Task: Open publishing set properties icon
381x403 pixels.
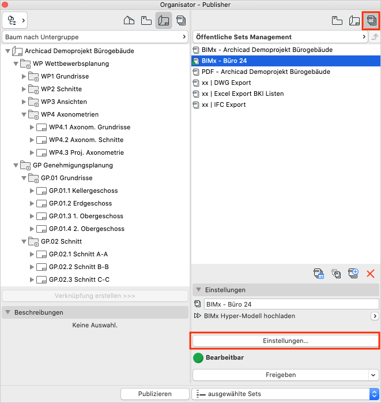Action: [x=319, y=274]
